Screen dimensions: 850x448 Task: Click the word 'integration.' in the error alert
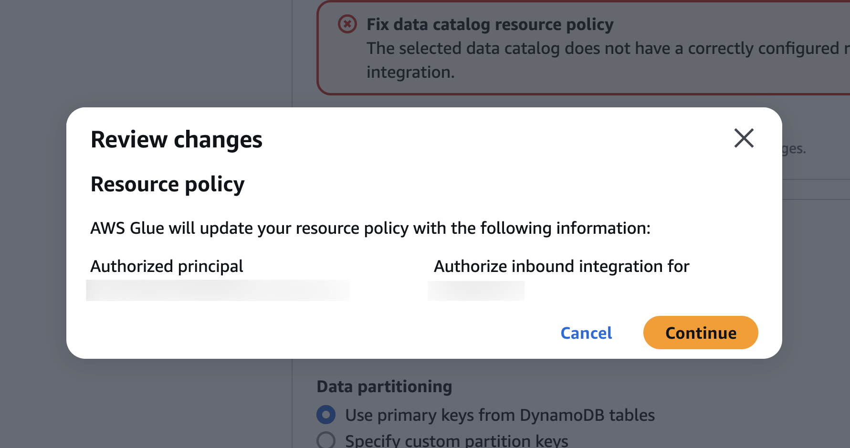pos(410,72)
